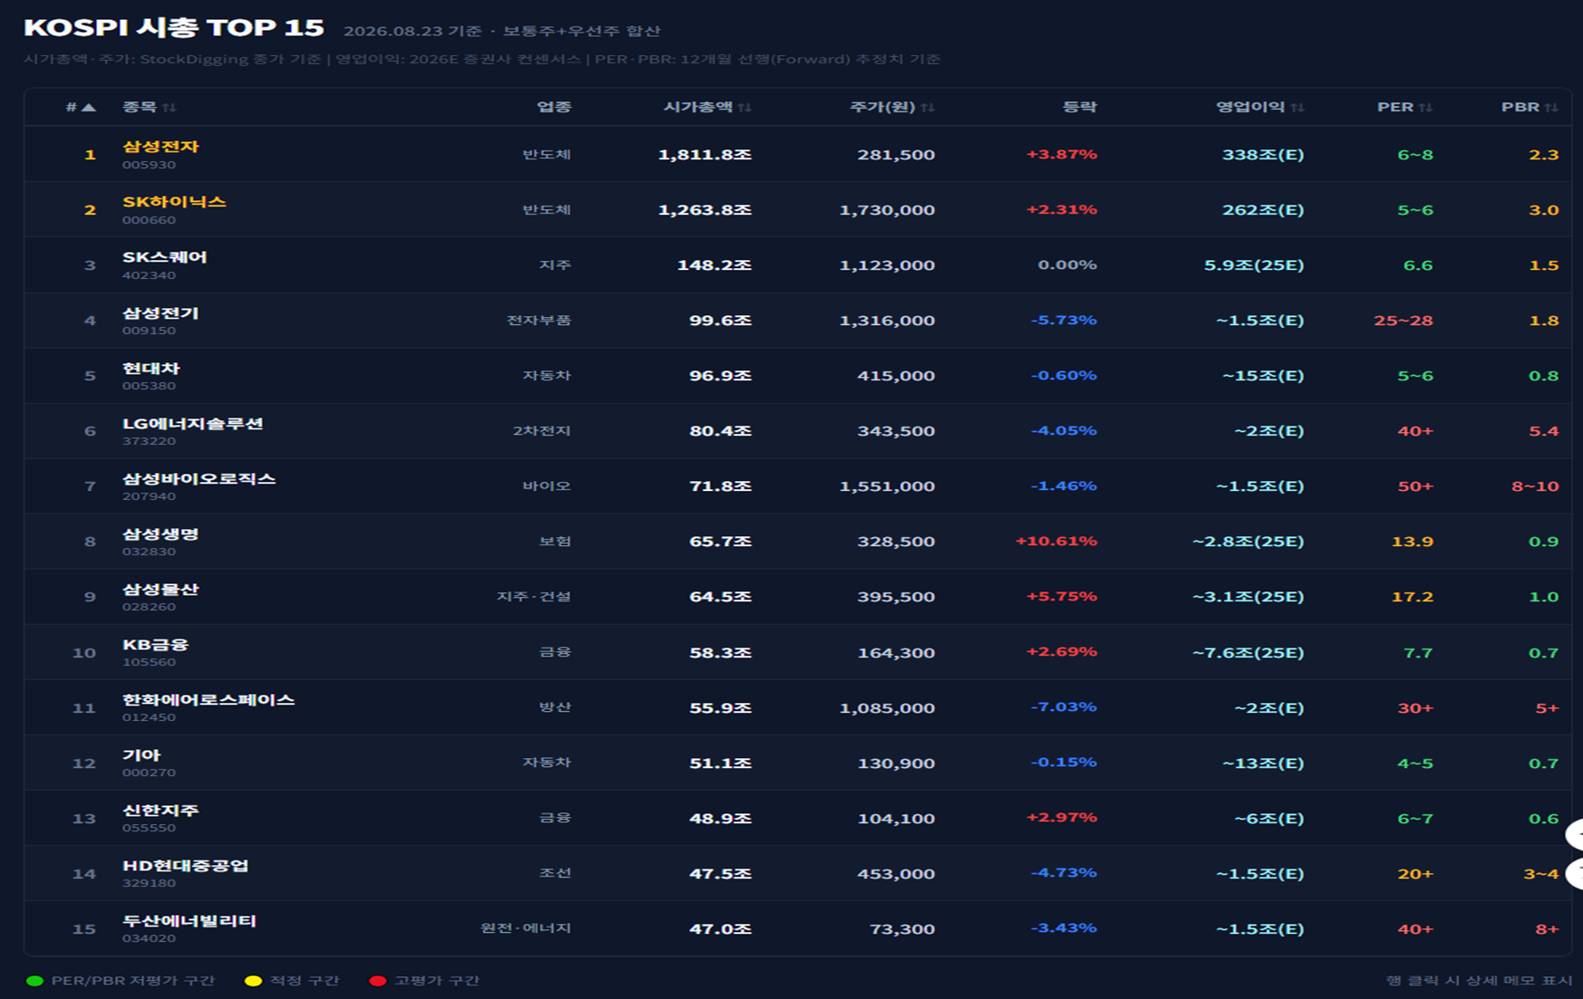Sort by rank number column arrow
Screen dimensions: 1583x999
click(89, 107)
